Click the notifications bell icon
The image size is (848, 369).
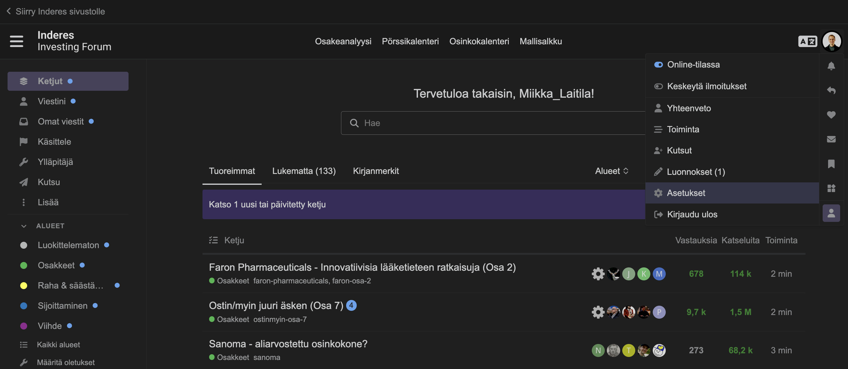coord(831,66)
